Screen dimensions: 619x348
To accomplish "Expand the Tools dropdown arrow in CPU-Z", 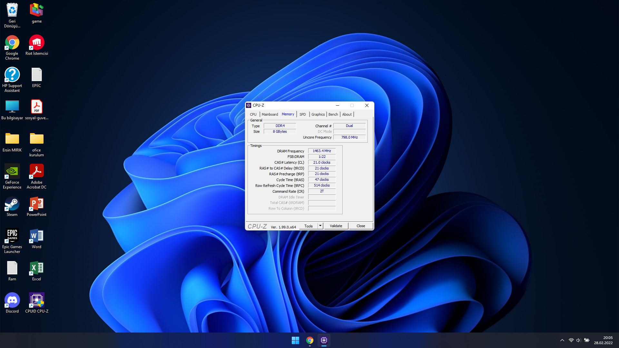I will pyautogui.click(x=320, y=226).
